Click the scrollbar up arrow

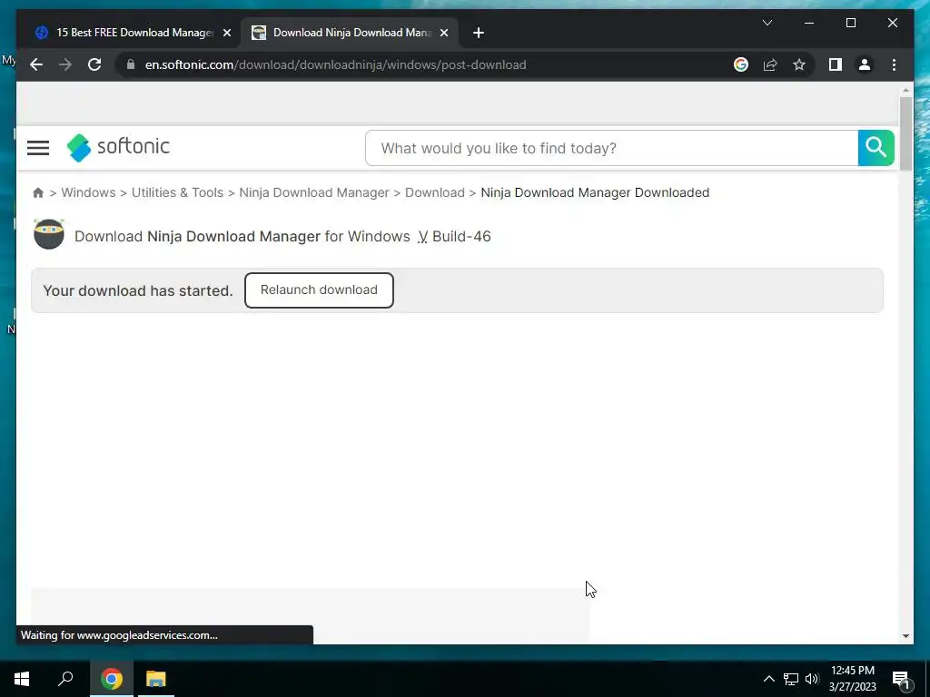click(x=905, y=90)
